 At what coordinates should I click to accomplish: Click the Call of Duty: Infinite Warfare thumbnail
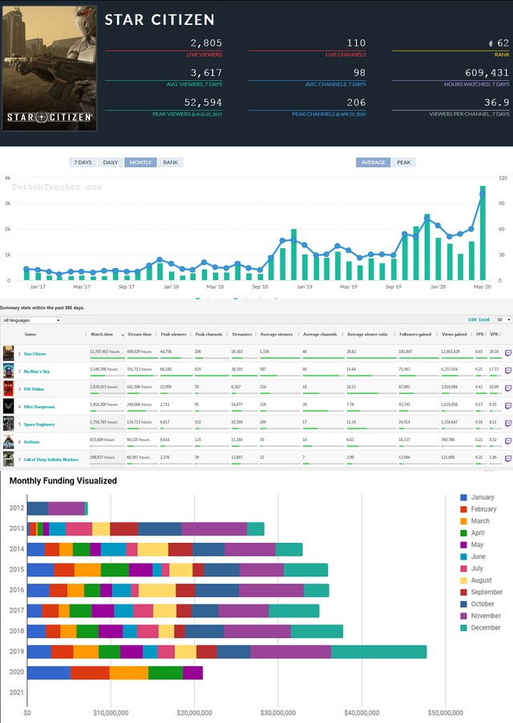coord(8,459)
